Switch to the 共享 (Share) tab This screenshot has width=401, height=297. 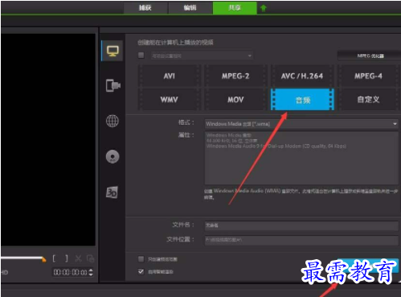235,7
